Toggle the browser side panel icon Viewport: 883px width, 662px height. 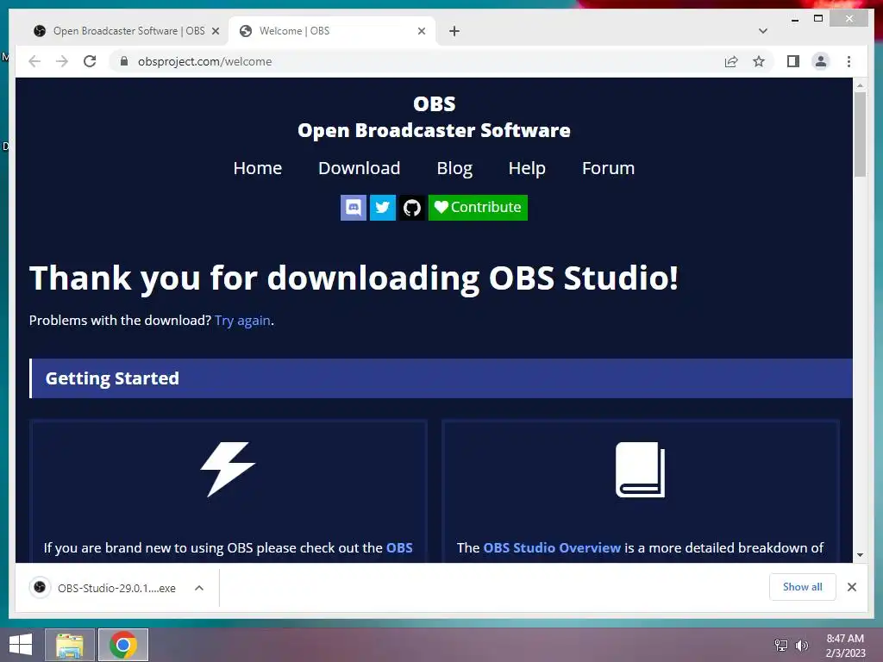(793, 61)
